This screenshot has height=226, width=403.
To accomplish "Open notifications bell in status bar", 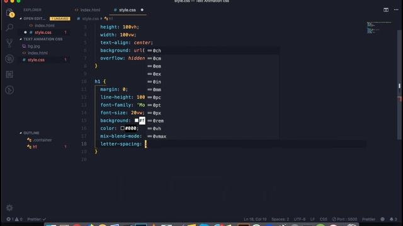I will pos(393,219).
